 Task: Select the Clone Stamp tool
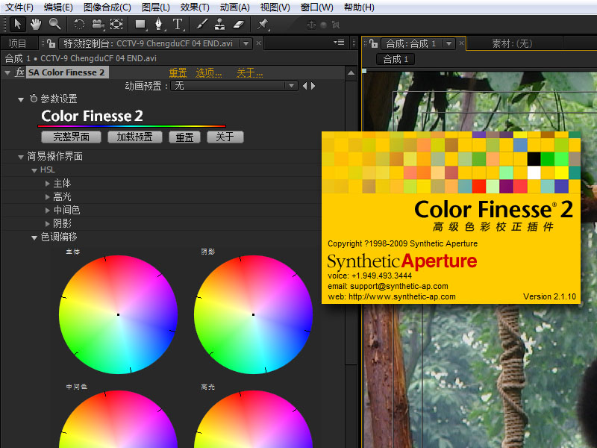(219, 25)
